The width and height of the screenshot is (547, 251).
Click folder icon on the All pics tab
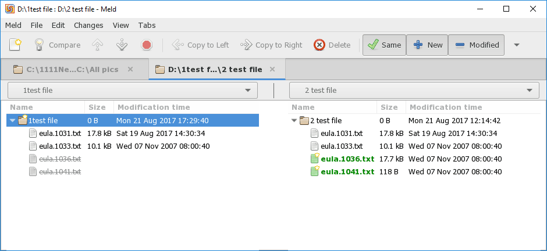(x=18, y=69)
